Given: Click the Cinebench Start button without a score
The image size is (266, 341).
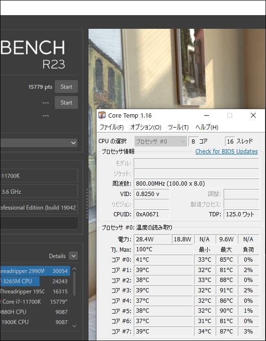Looking at the screenshot, I should (66, 102).
